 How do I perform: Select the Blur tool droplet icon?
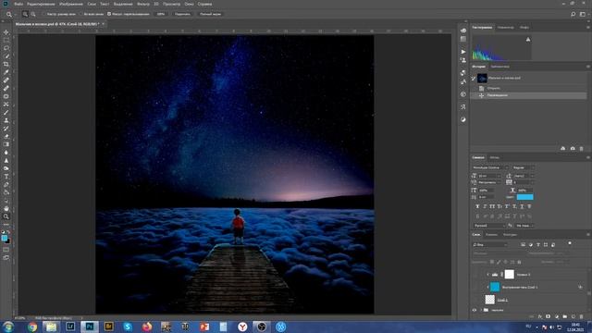click(6, 153)
